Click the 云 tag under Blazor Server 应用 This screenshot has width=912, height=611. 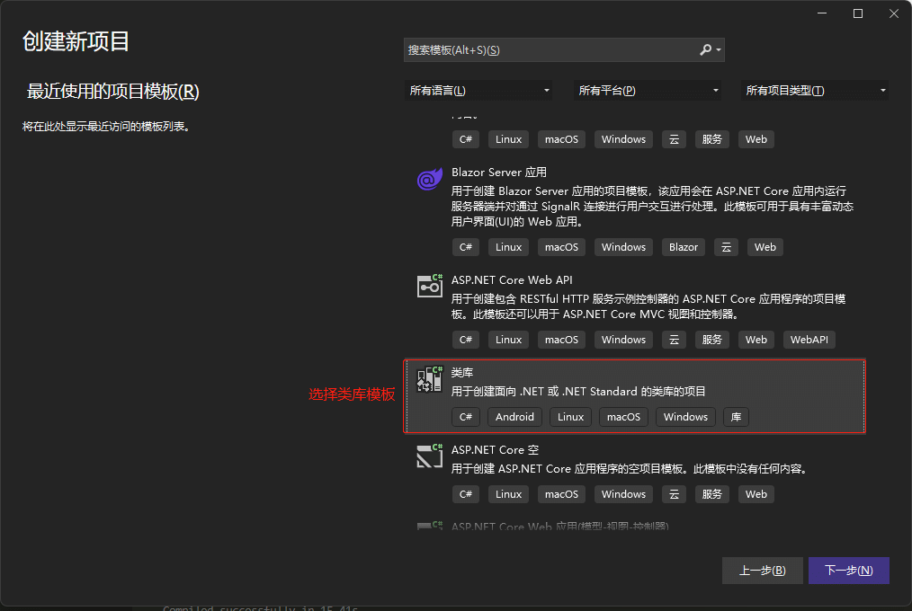coord(727,247)
